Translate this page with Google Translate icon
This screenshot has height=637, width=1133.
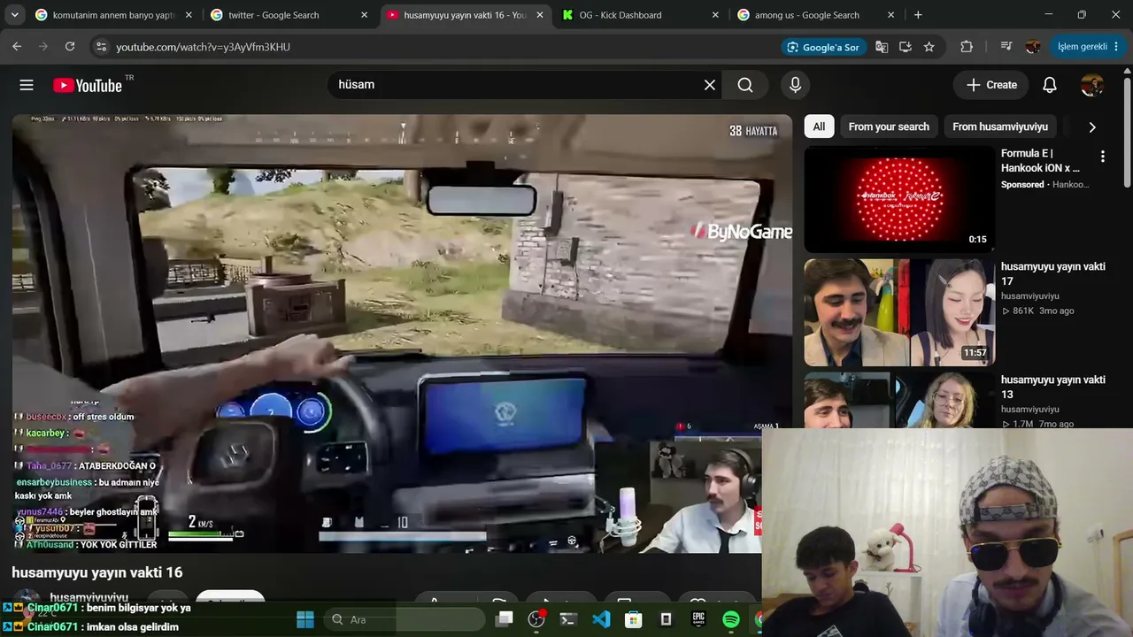click(882, 47)
